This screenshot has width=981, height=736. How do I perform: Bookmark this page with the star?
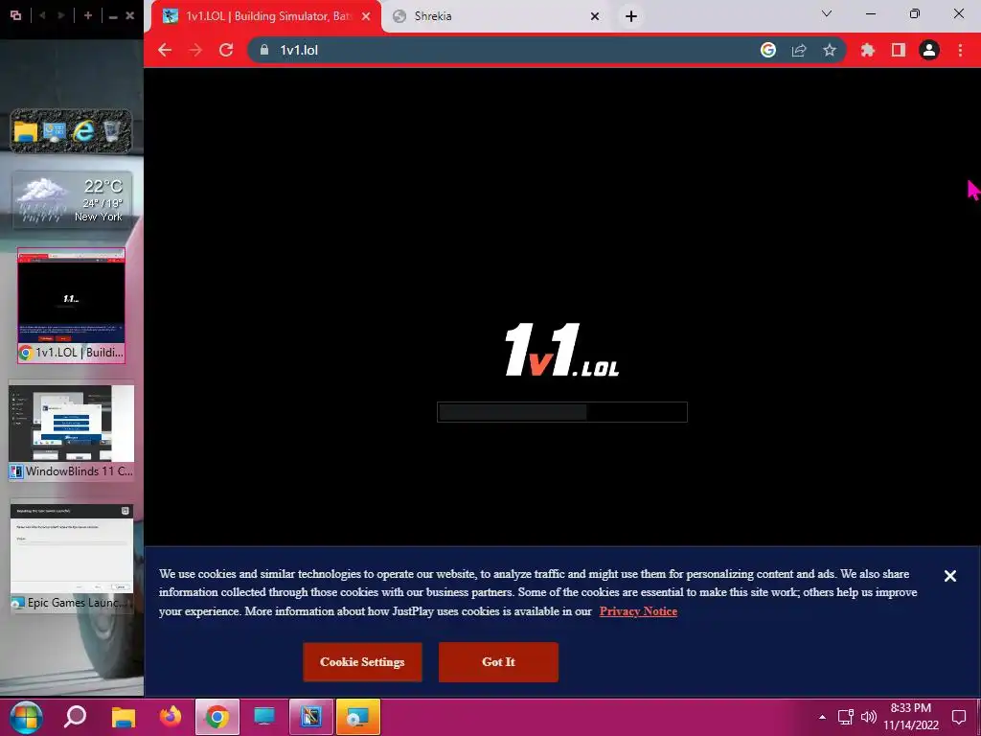pos(830,50)
